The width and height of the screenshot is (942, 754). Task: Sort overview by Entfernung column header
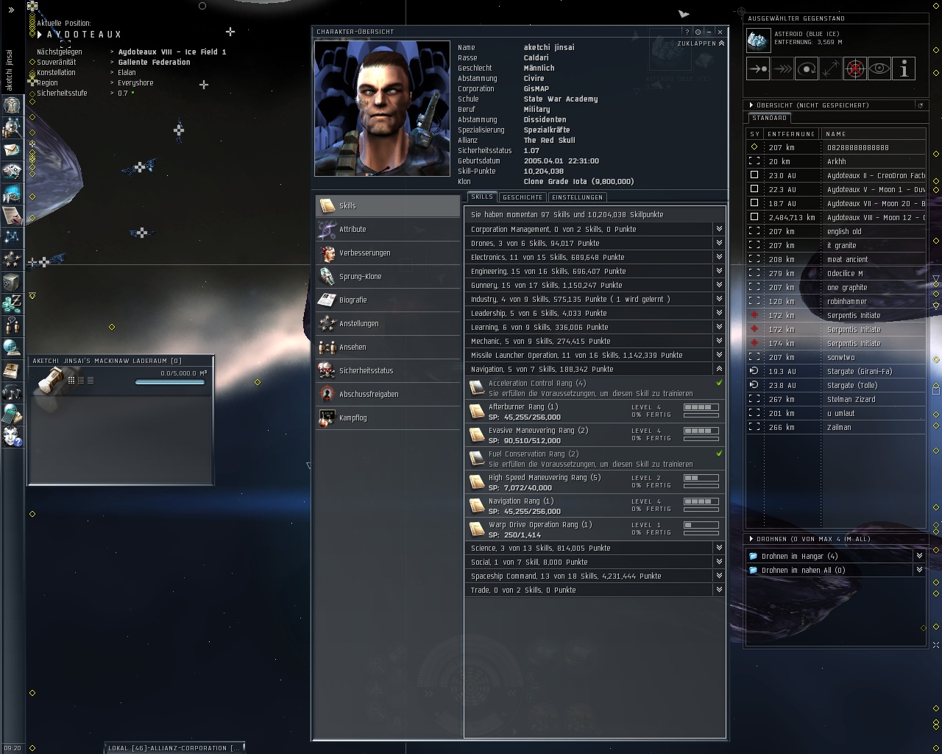point(791,134)
